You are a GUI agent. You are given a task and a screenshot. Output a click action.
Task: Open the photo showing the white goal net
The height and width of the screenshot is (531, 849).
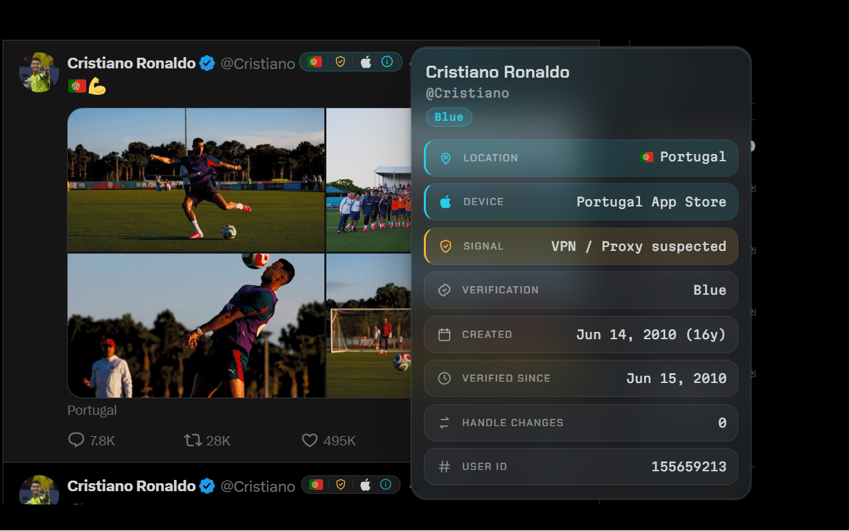point(369,326)
